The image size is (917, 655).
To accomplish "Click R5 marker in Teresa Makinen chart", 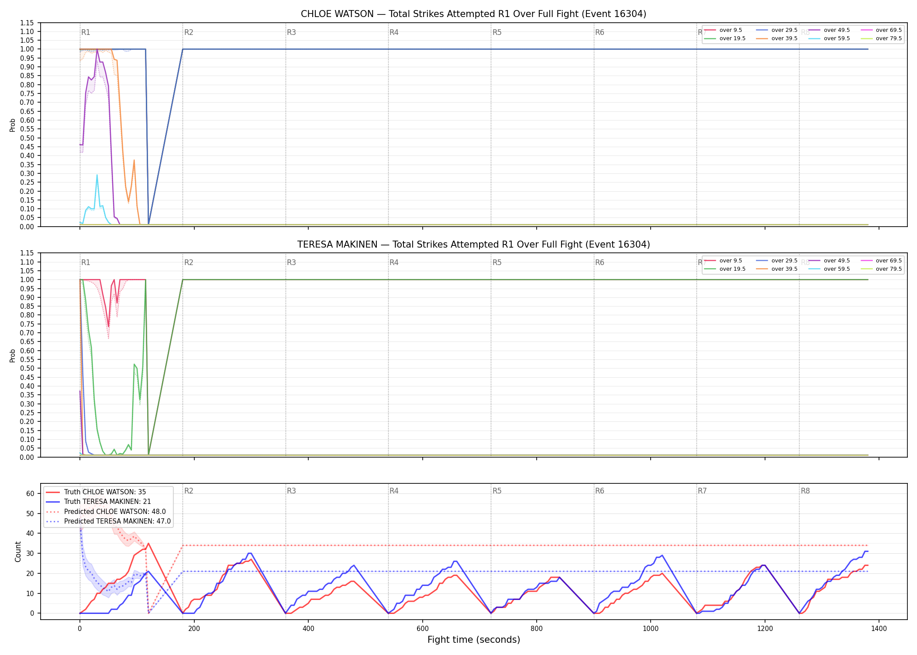I will tap(497, 262).
